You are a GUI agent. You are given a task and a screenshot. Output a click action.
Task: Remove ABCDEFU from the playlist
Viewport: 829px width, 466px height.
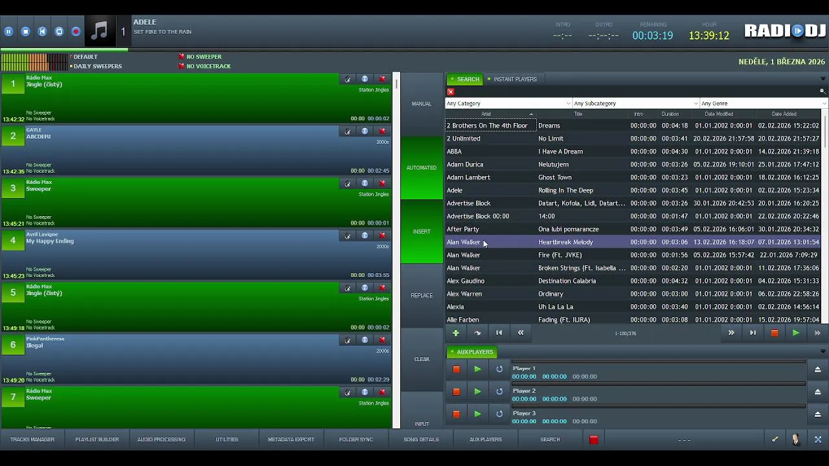pos(382,131)
